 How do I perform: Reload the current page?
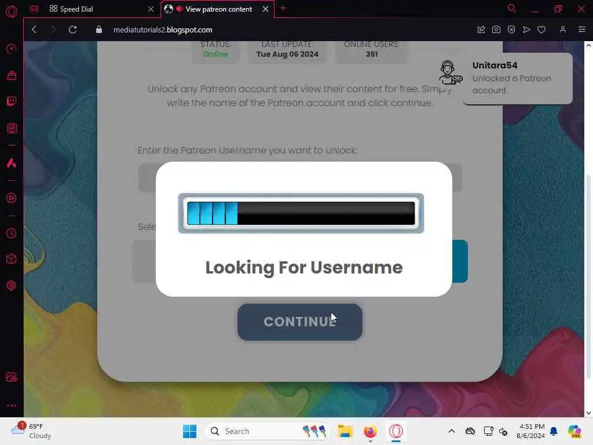pyautogui.click(x=72, y=30)
